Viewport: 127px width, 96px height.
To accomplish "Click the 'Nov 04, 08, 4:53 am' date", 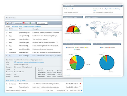I will pos(72,84).
